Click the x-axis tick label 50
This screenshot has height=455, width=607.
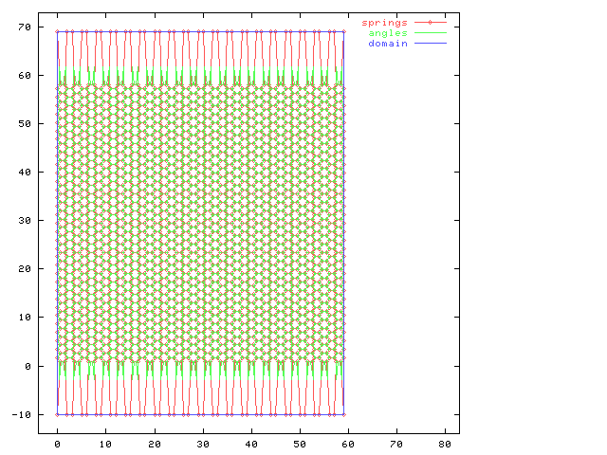coord(300,443)
